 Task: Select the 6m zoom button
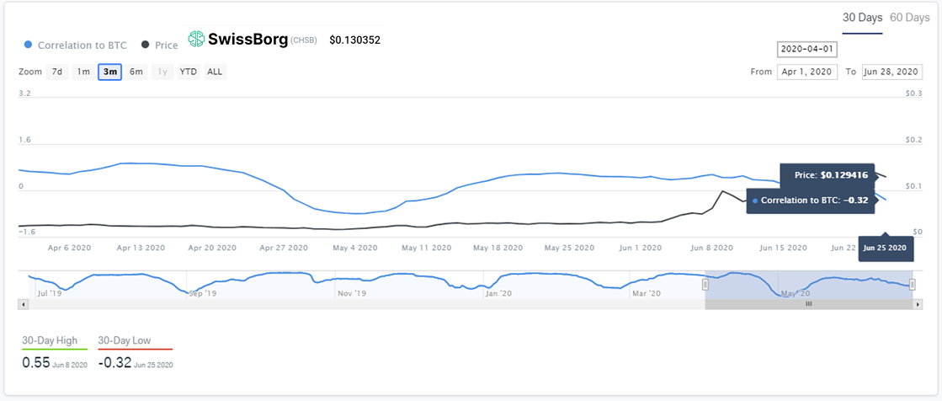click(x=136, y=72)
